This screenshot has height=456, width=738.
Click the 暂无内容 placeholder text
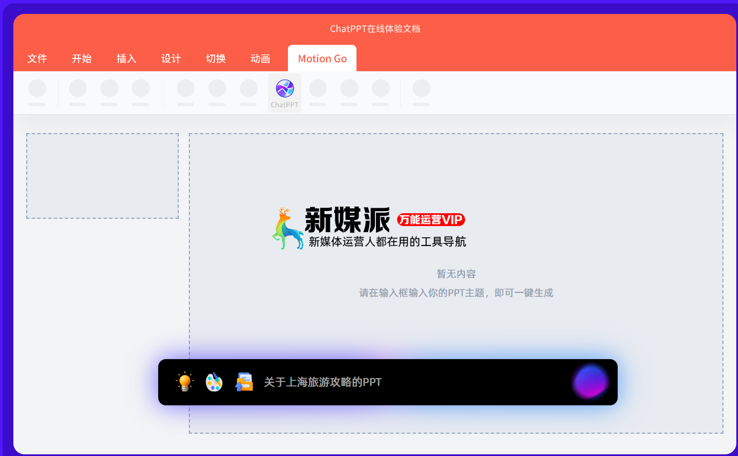[x=456, y=274]
